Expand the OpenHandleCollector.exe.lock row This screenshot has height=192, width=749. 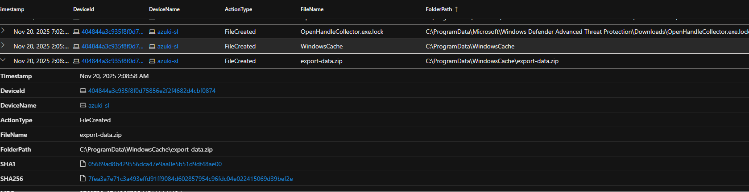[x=3, y=31]
